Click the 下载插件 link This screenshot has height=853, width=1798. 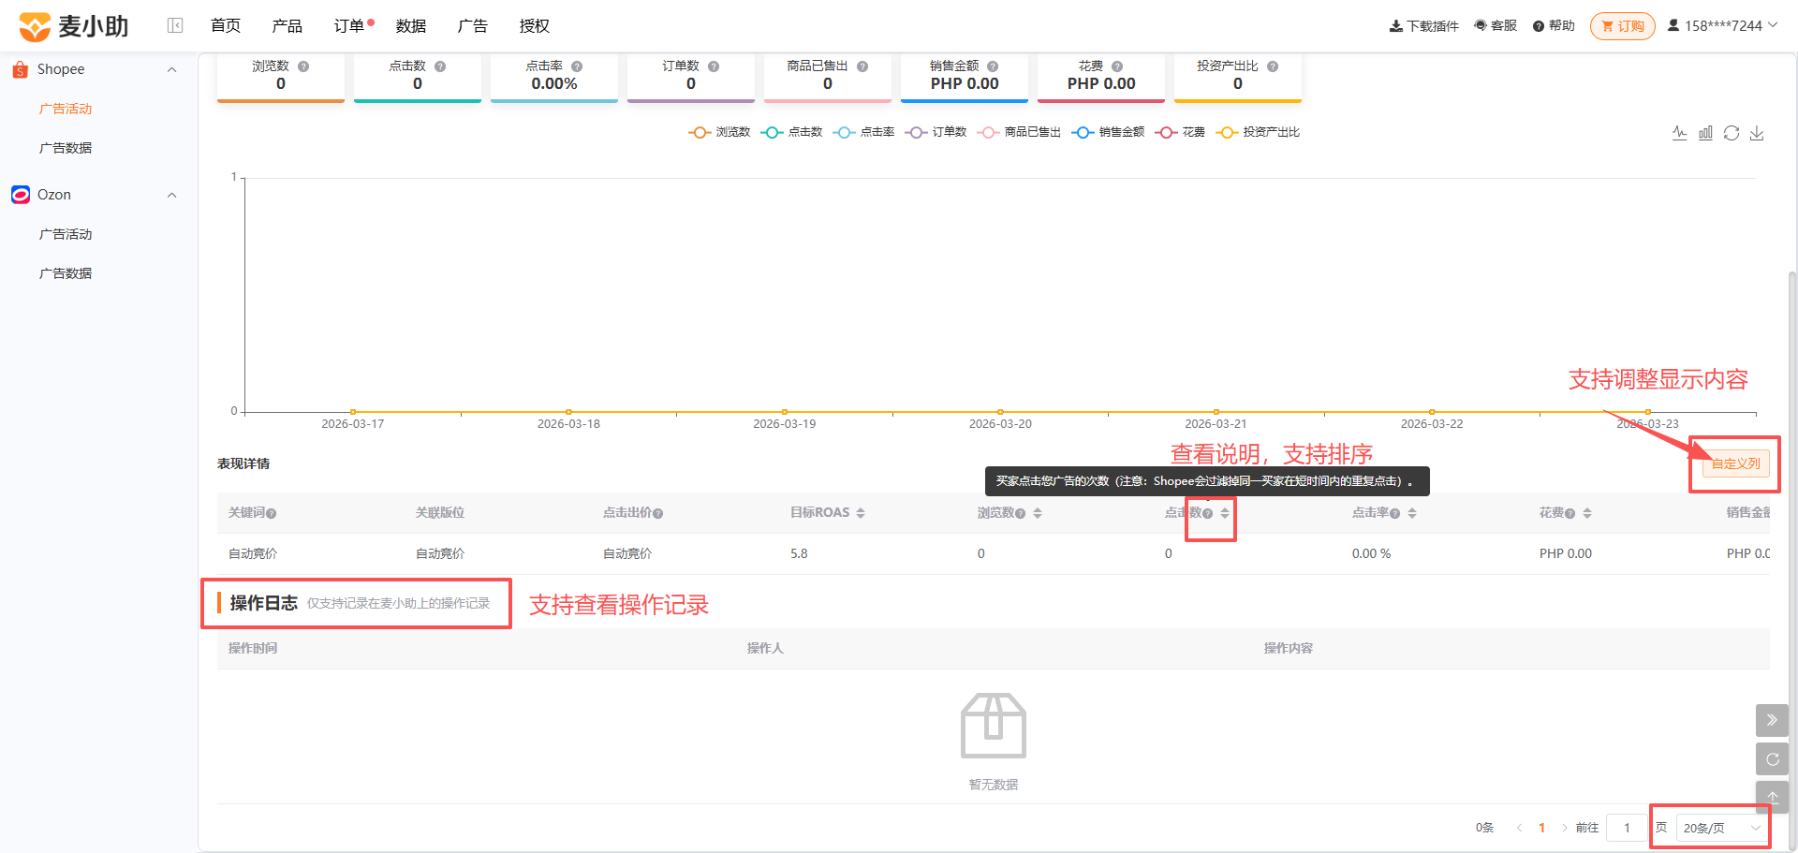(1424, 26)
